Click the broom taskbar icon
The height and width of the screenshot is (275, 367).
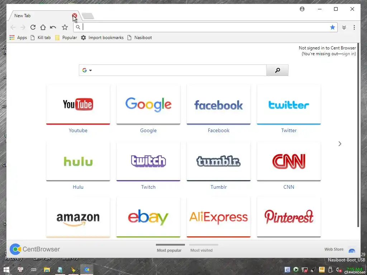[73, 270]
